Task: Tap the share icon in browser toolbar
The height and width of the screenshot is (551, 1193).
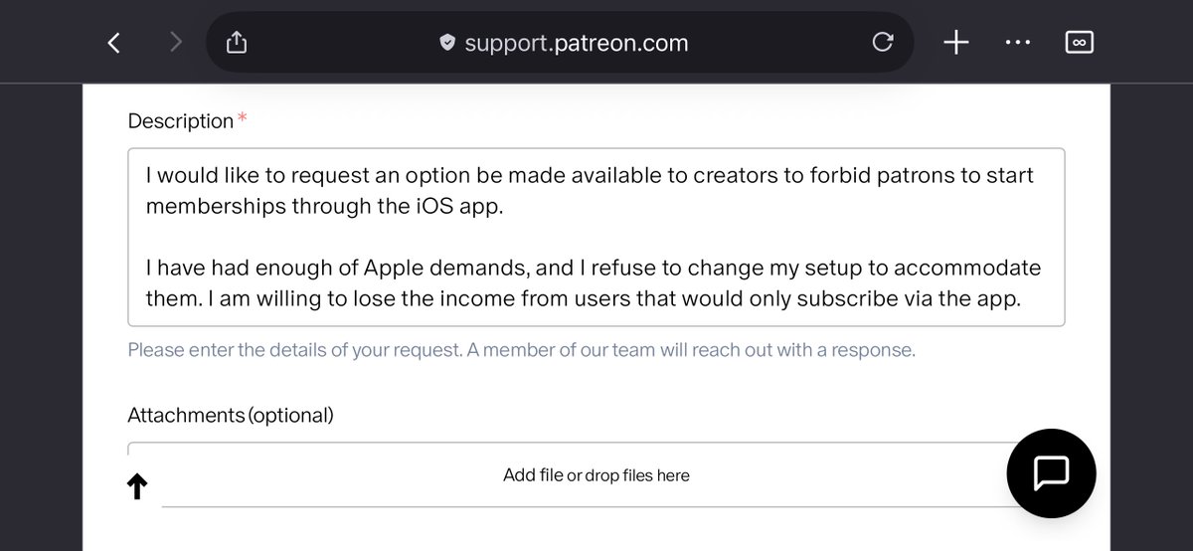Action: [236, 42]
